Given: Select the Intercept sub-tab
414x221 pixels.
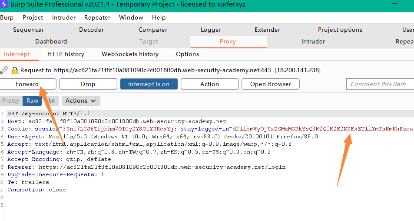Looking at the screenshot, I should pyautogui.click(x=17, y=54).
